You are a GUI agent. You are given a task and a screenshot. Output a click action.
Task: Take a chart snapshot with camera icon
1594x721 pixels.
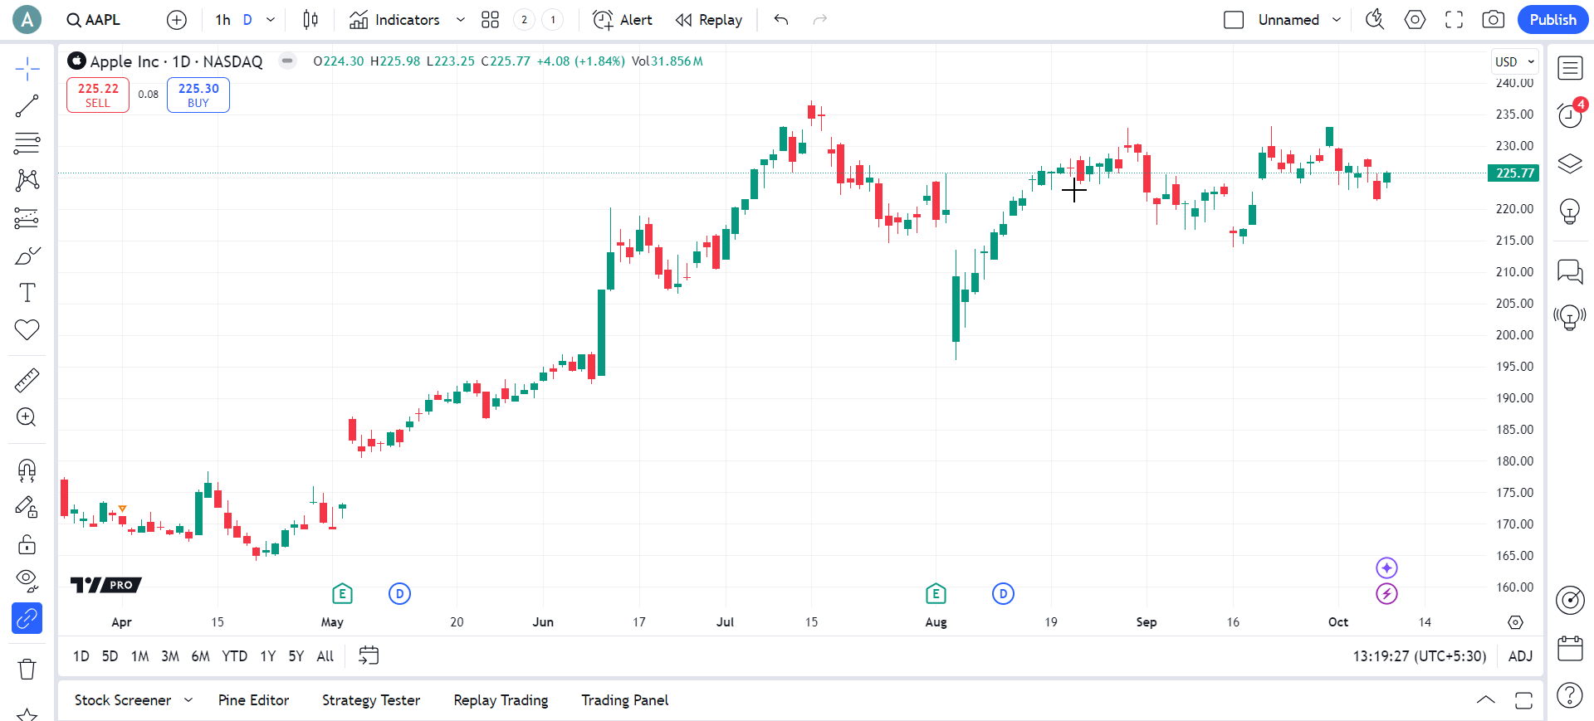pos(1493,20)
